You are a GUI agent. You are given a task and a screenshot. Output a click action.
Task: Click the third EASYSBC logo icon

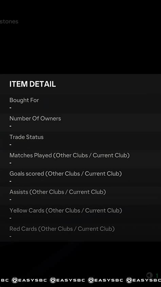(91, 280)
